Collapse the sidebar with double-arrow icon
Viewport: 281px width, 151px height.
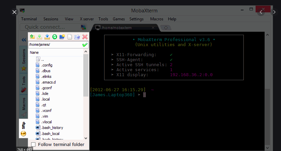[24, 40]
